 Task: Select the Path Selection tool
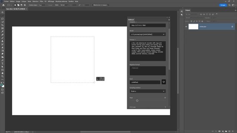3,66
